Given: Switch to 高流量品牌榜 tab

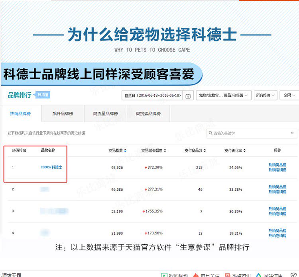Looking at the screenshot, I should tap(106, 114).
